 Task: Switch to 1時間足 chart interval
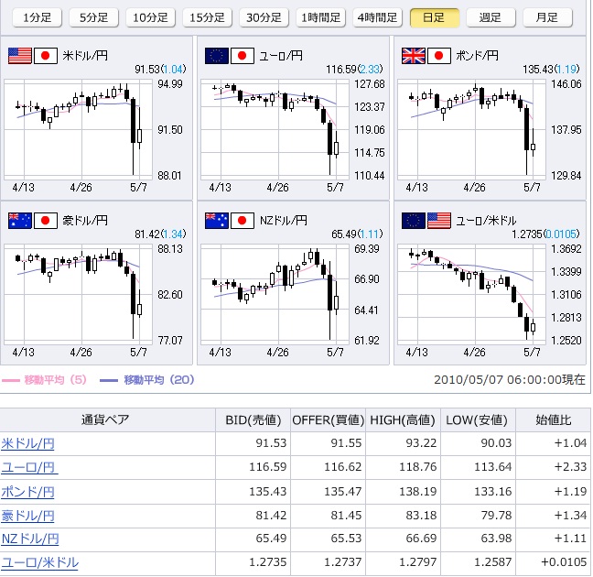click(x=321, y=17)
